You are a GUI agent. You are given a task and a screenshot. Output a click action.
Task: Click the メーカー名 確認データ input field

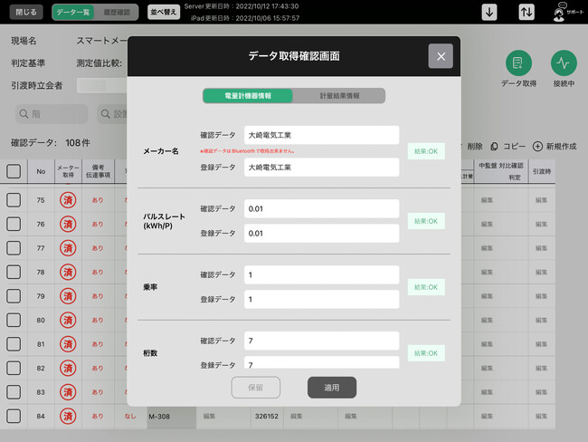(321, 135)
